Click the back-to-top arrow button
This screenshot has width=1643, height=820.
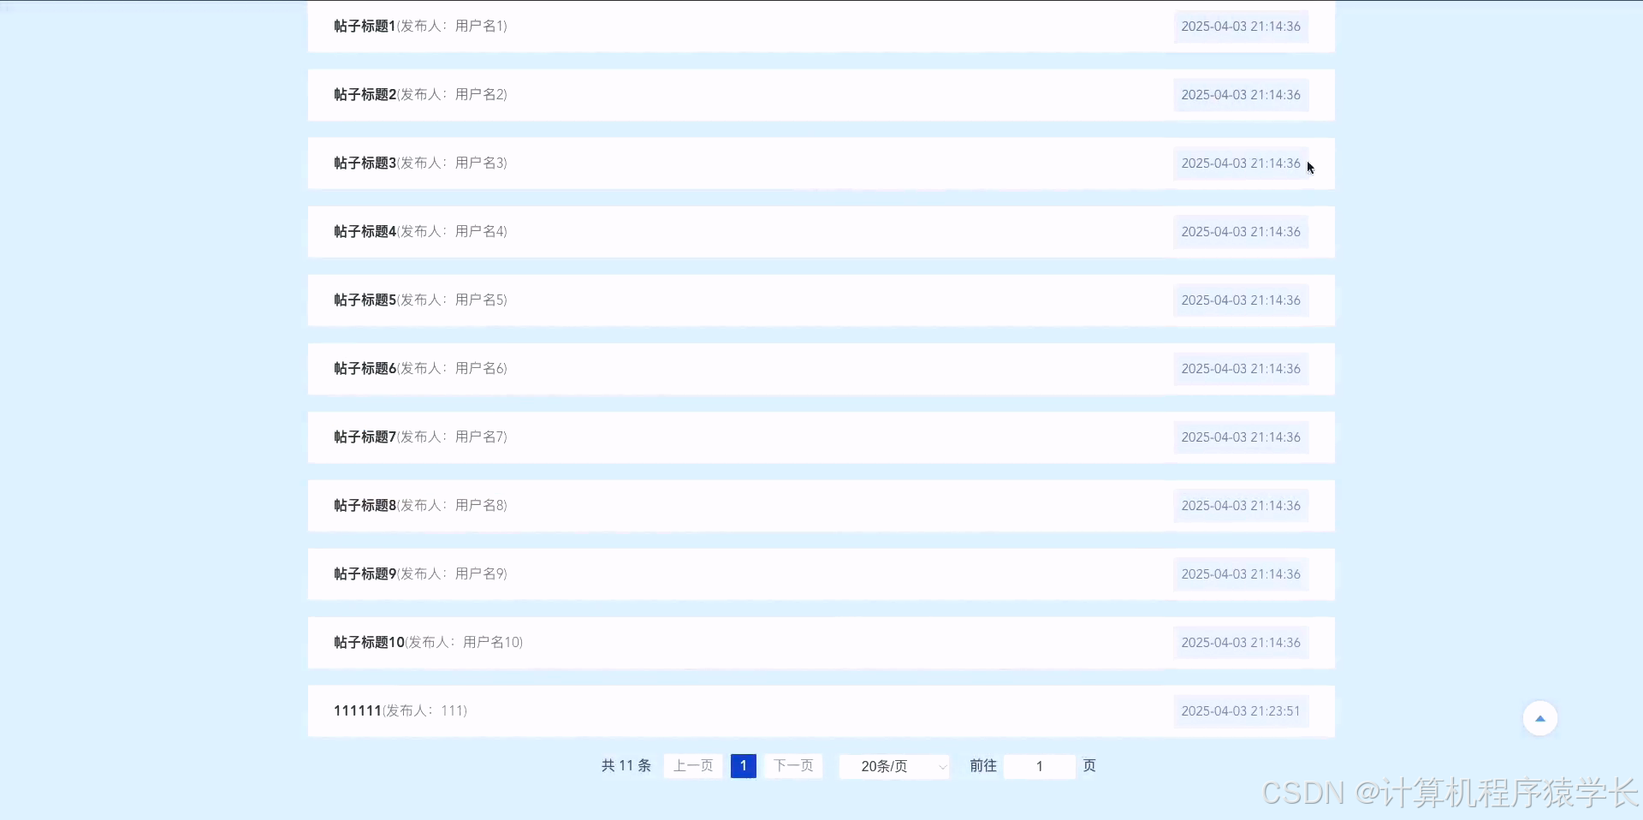(x=1539, y=718)
